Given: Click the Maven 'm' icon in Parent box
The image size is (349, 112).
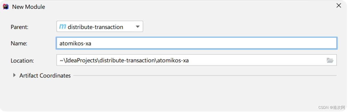Looking at the screenshot, I should coord(62,27).
